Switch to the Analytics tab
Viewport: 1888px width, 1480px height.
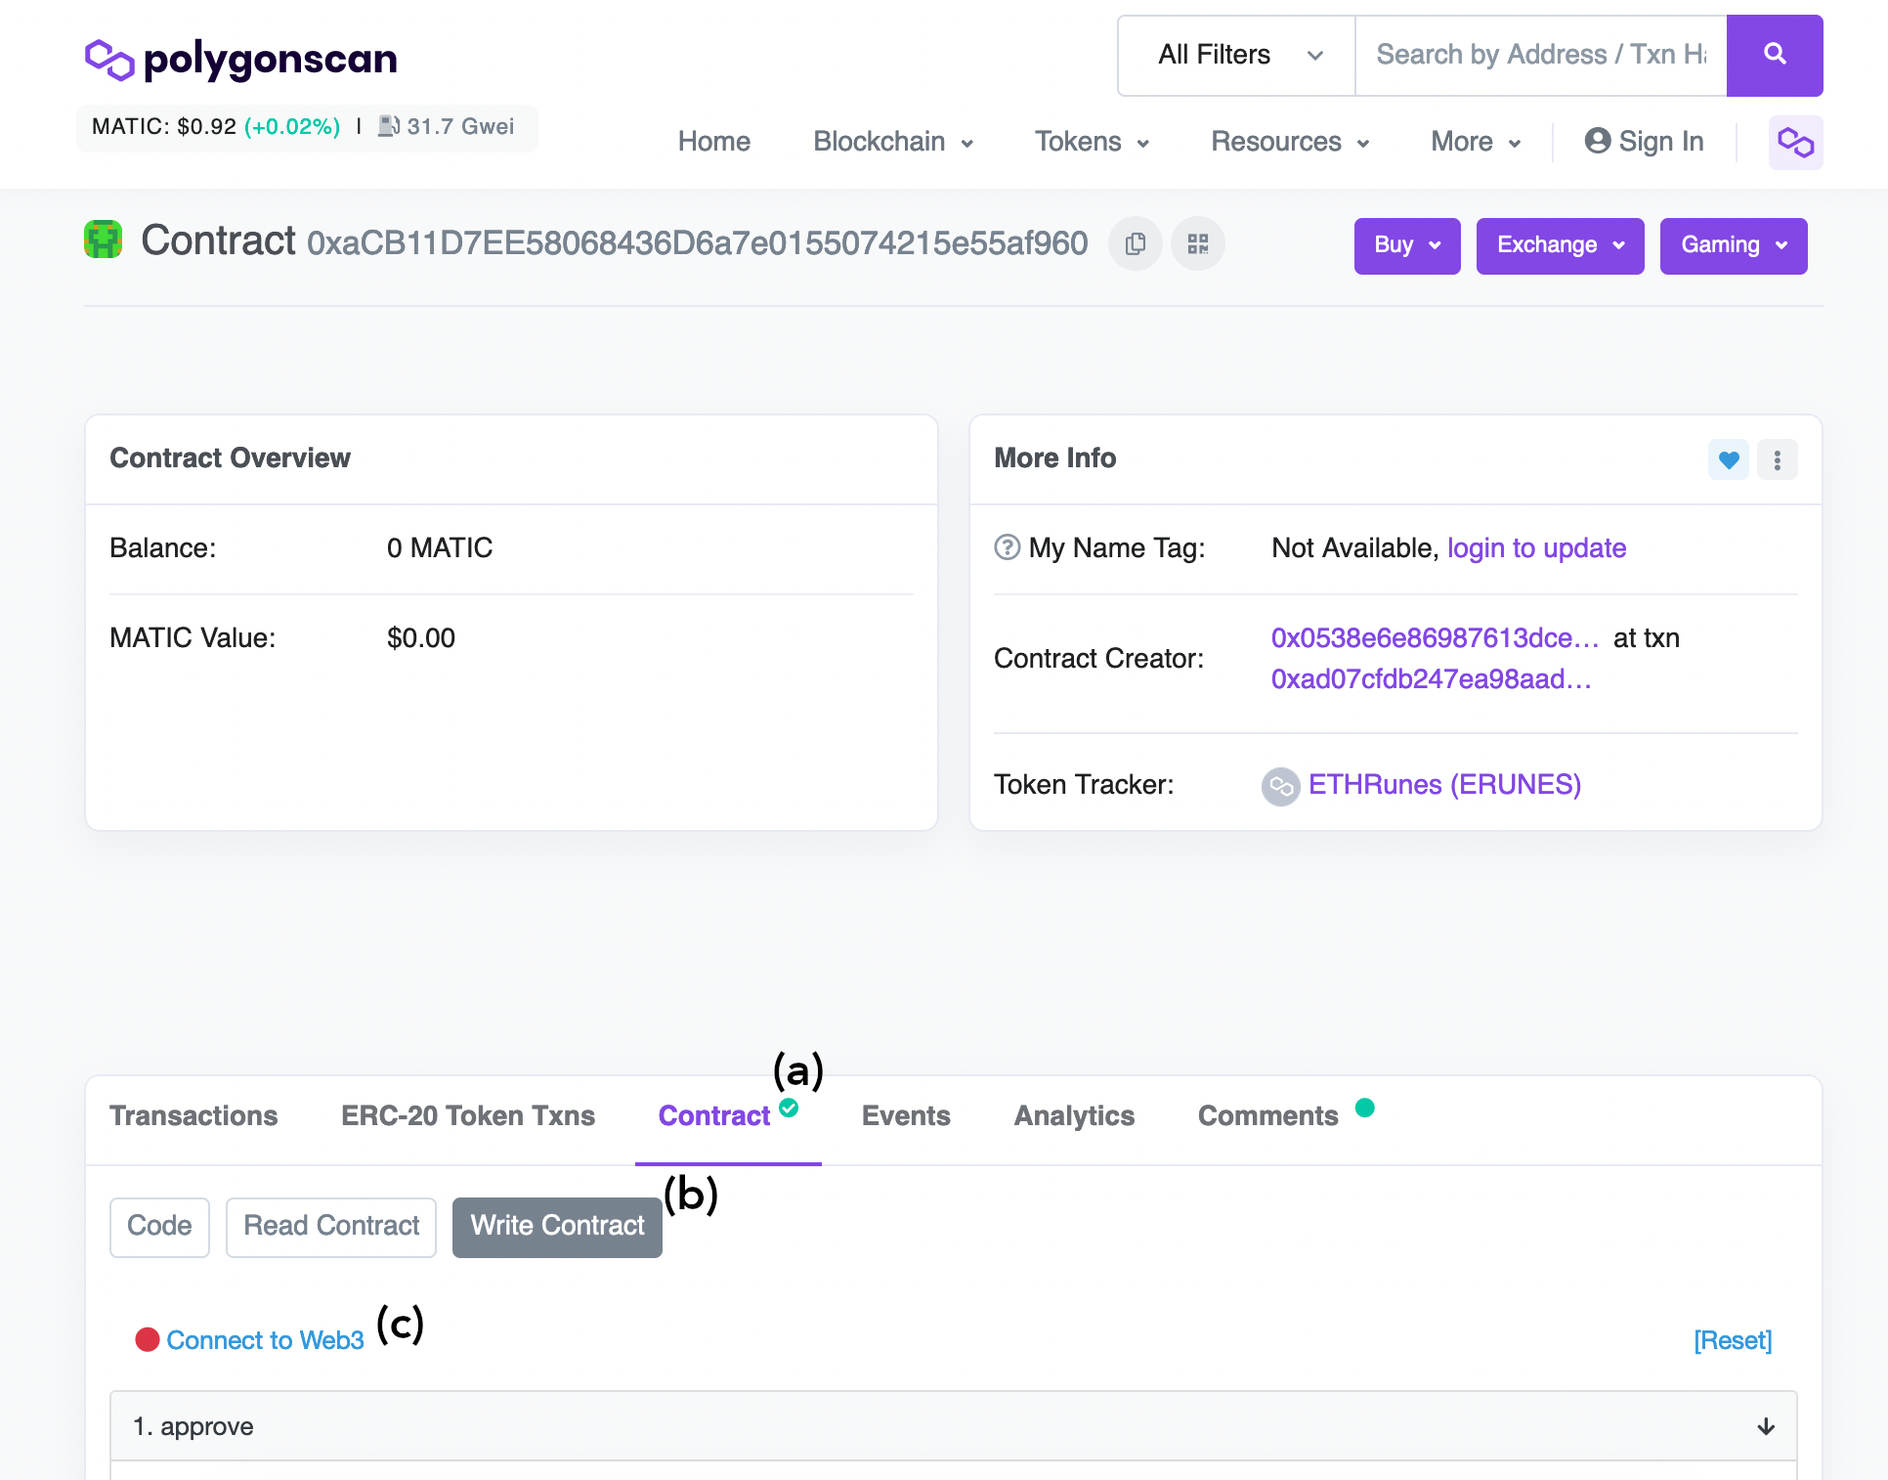click(x=1074, y=1115)
